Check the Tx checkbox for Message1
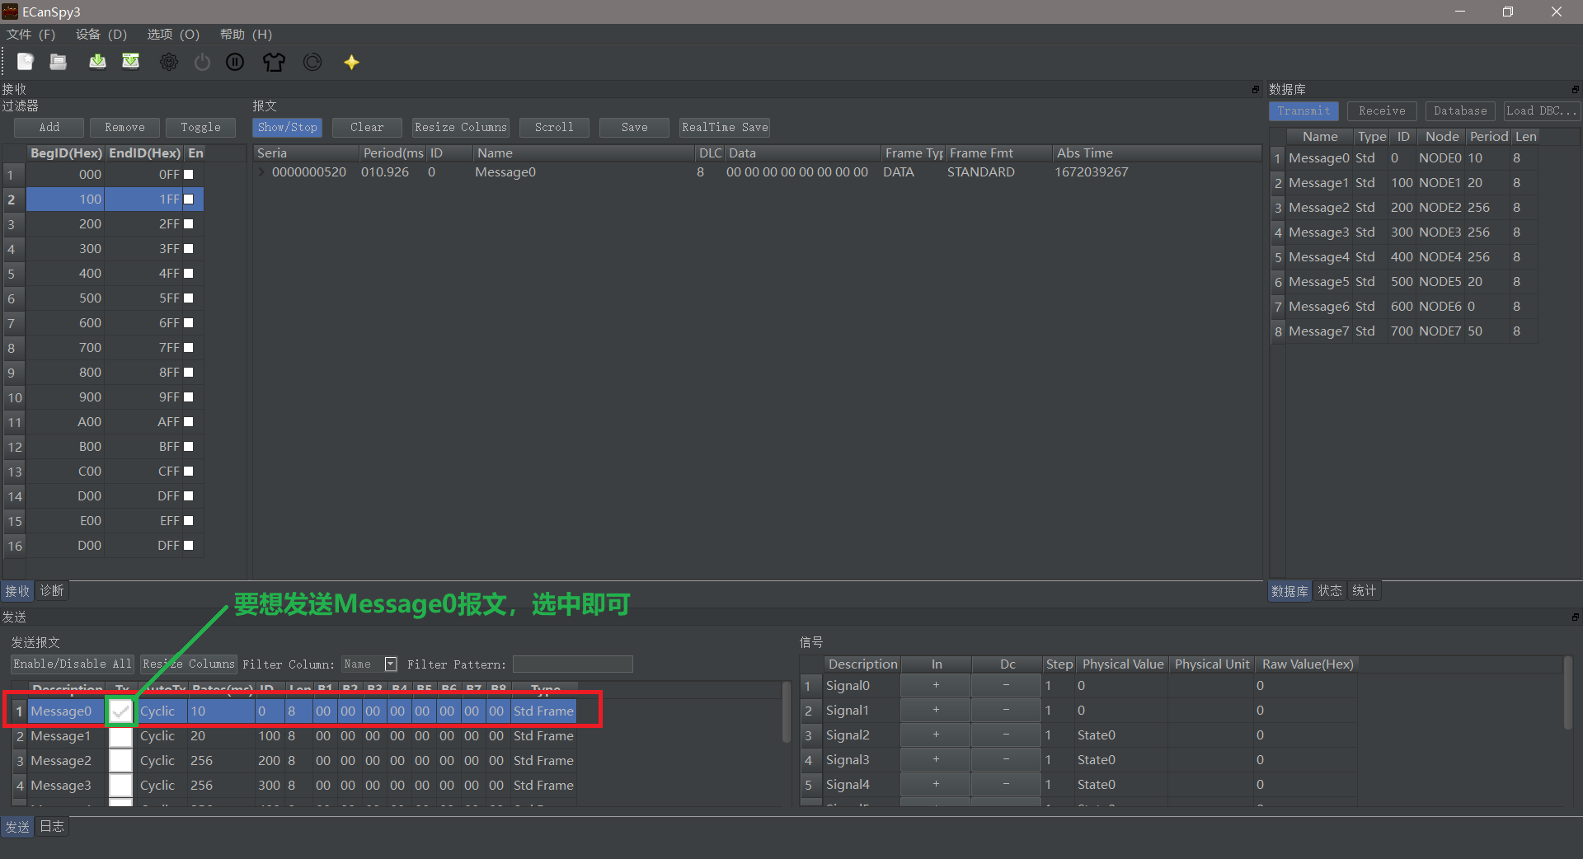Viewport: 1583px width, 859px height. tap(121, 735)
